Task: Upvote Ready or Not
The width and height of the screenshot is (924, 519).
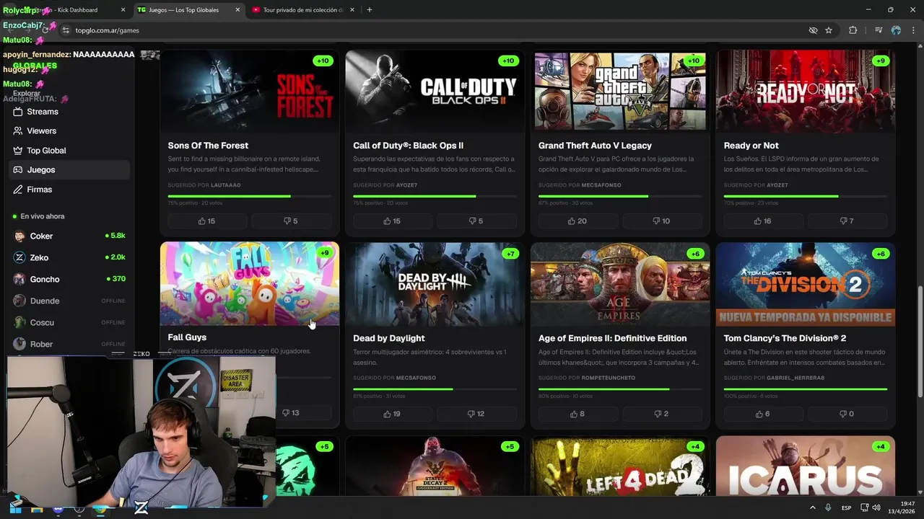Action: click(763, 221)
